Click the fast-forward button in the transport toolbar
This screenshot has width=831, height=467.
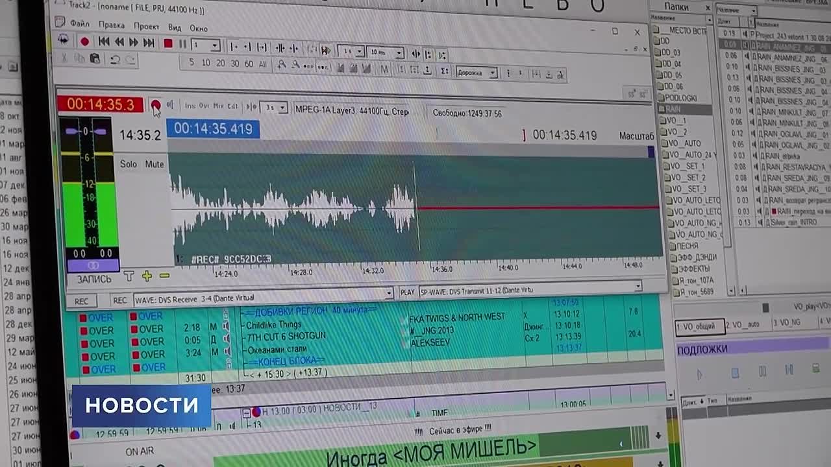[x=134, y=43]
